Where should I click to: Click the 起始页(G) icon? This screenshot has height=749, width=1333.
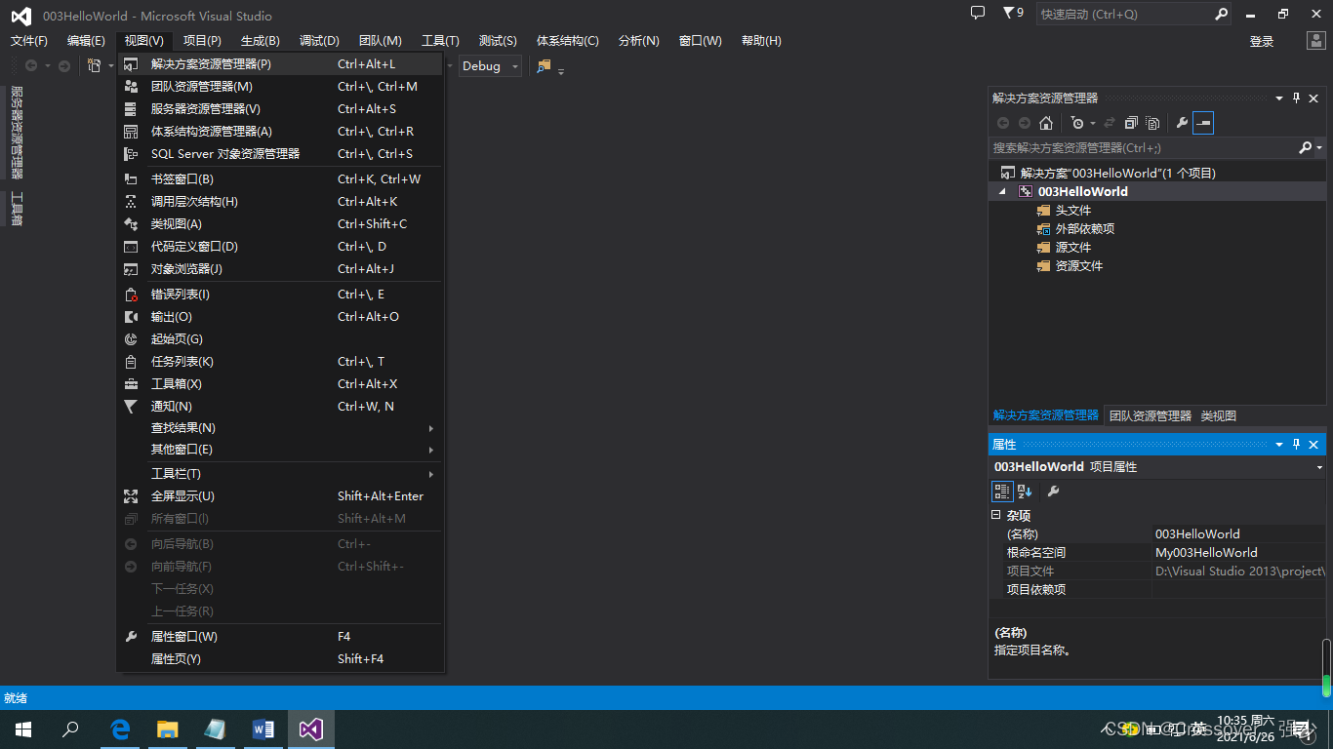131,338
